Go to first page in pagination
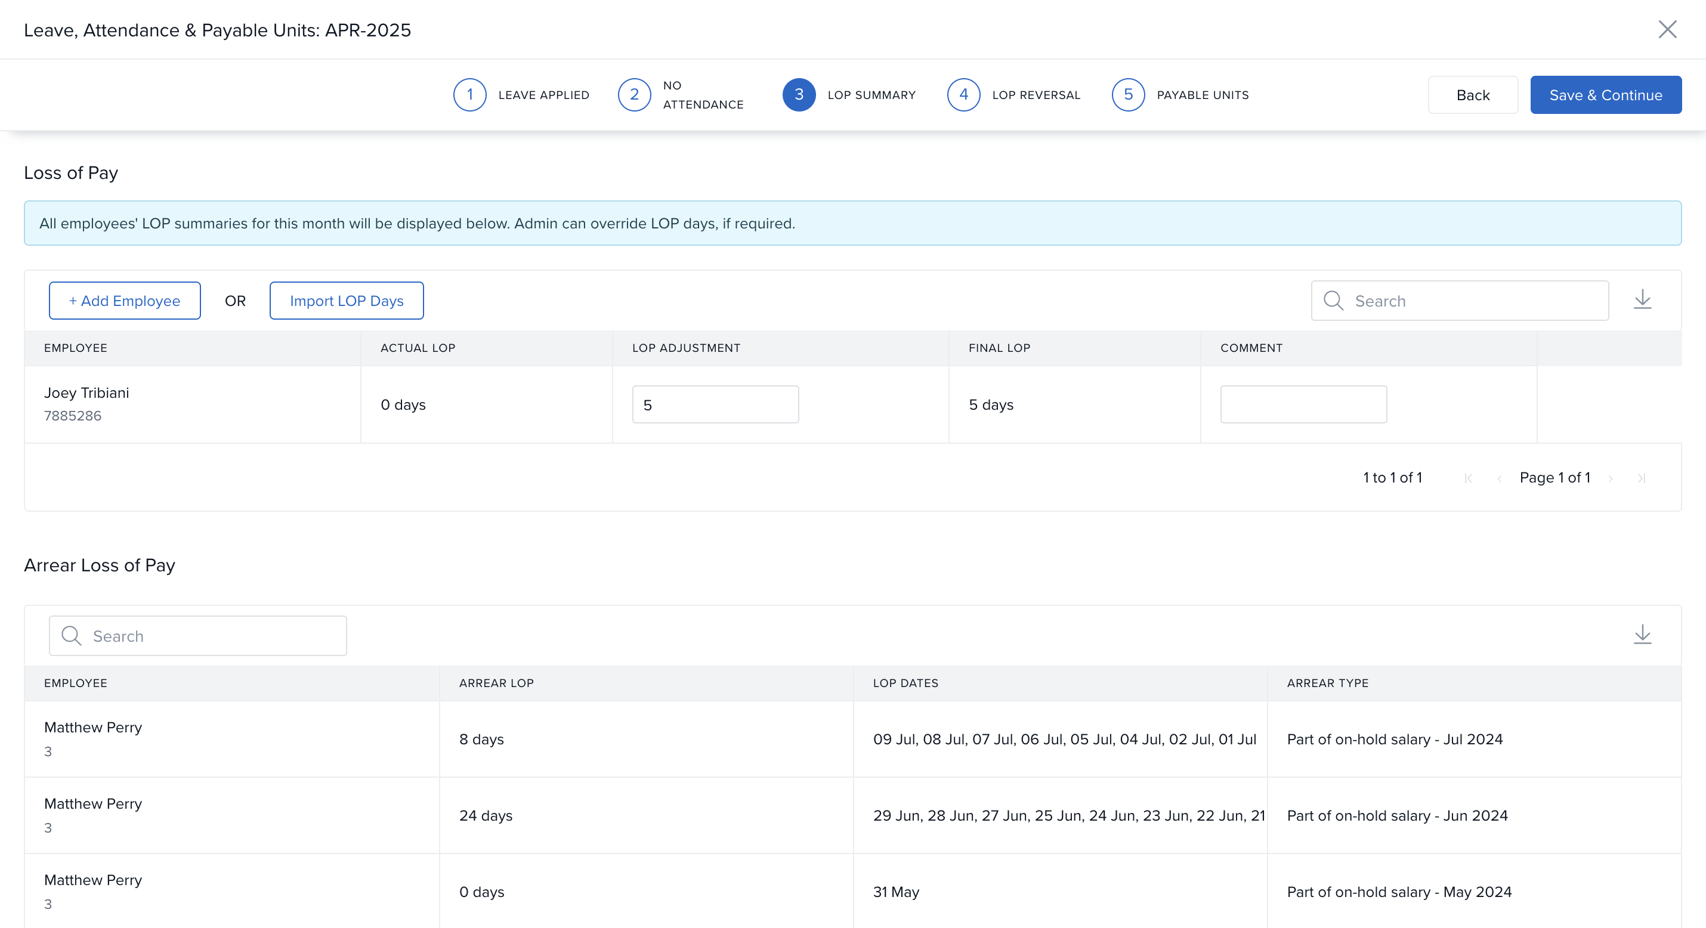Screen dimensions: 1706x928 [1468, 478]
